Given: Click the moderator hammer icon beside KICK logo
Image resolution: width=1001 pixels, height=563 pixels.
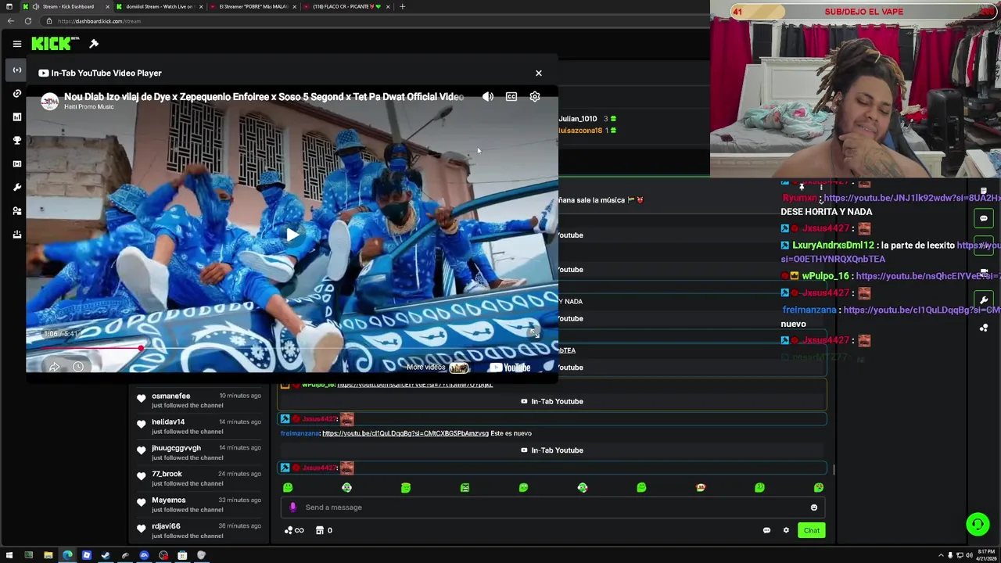Looking at the screenshot, I should point(94,44).
